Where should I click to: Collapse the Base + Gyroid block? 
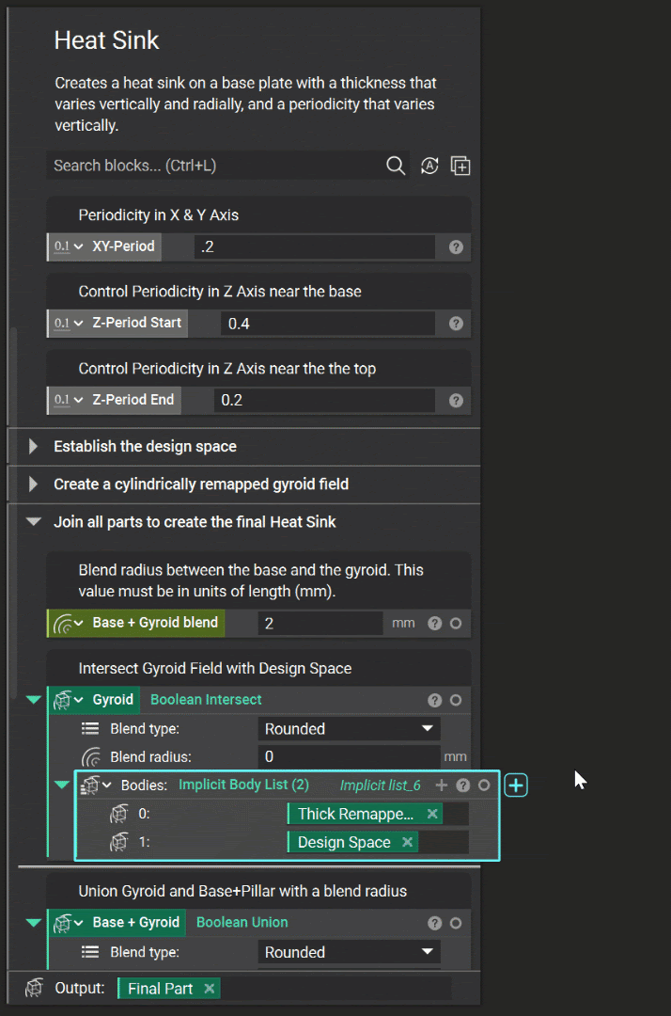(34, 923)
